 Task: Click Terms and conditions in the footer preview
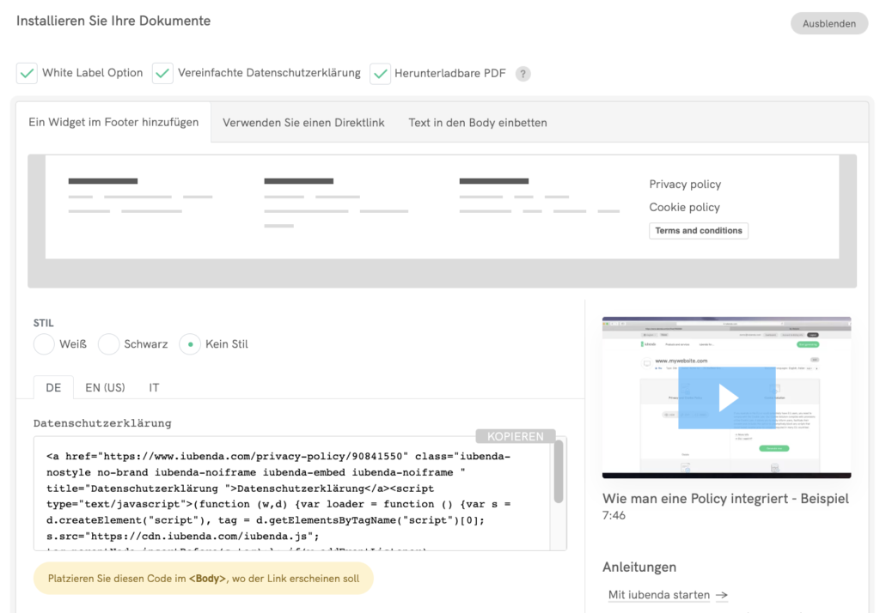click(698, 230)
